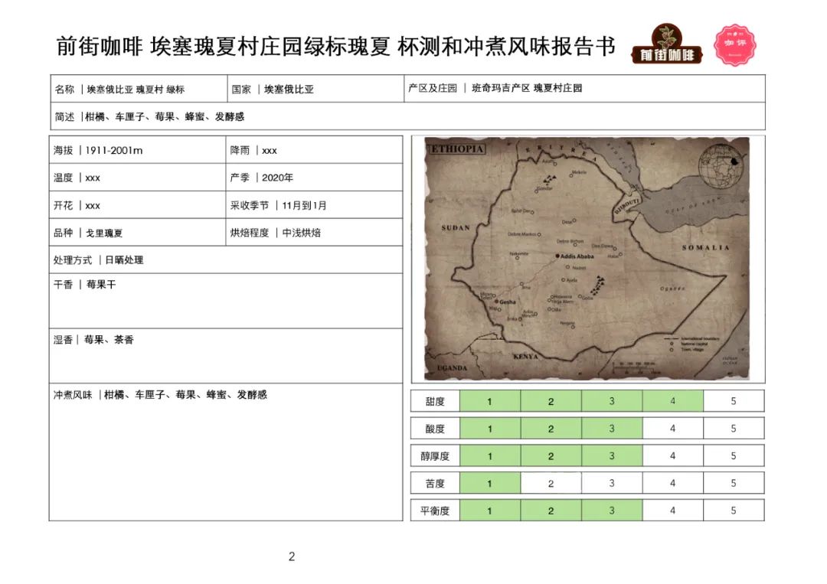This screenshot has height=584, width=827.
Task: Click the 产季 2020年 cell
Action: tap(314, 177)
